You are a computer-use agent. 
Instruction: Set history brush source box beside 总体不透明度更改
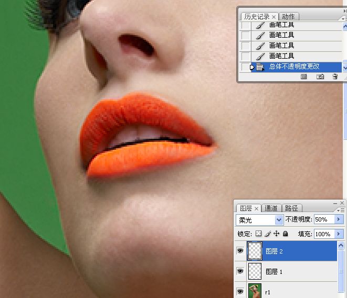pyautogui.click(x=245, y=67)
